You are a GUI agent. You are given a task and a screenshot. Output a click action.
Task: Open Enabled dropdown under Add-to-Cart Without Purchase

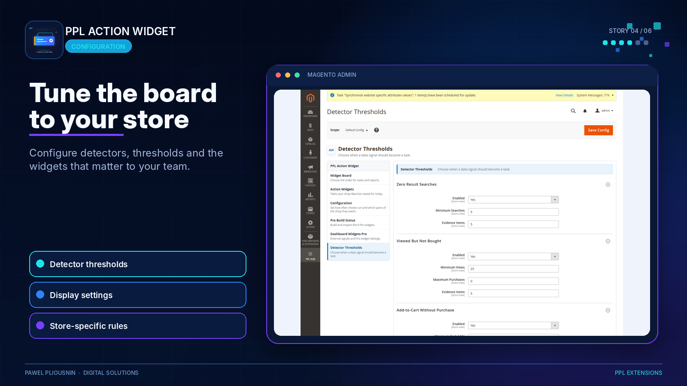point(513,326)
